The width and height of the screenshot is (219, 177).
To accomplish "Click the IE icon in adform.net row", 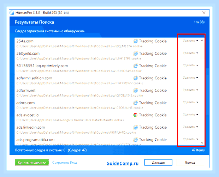I will pos(135,90).
